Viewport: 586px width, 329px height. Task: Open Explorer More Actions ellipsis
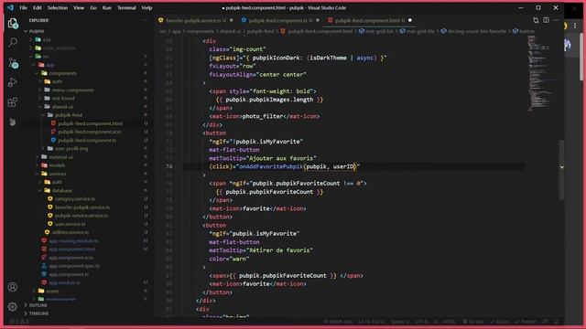pos(145,20)
